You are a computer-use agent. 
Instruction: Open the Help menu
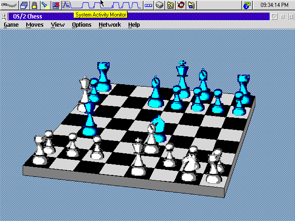tap(134, 25)
